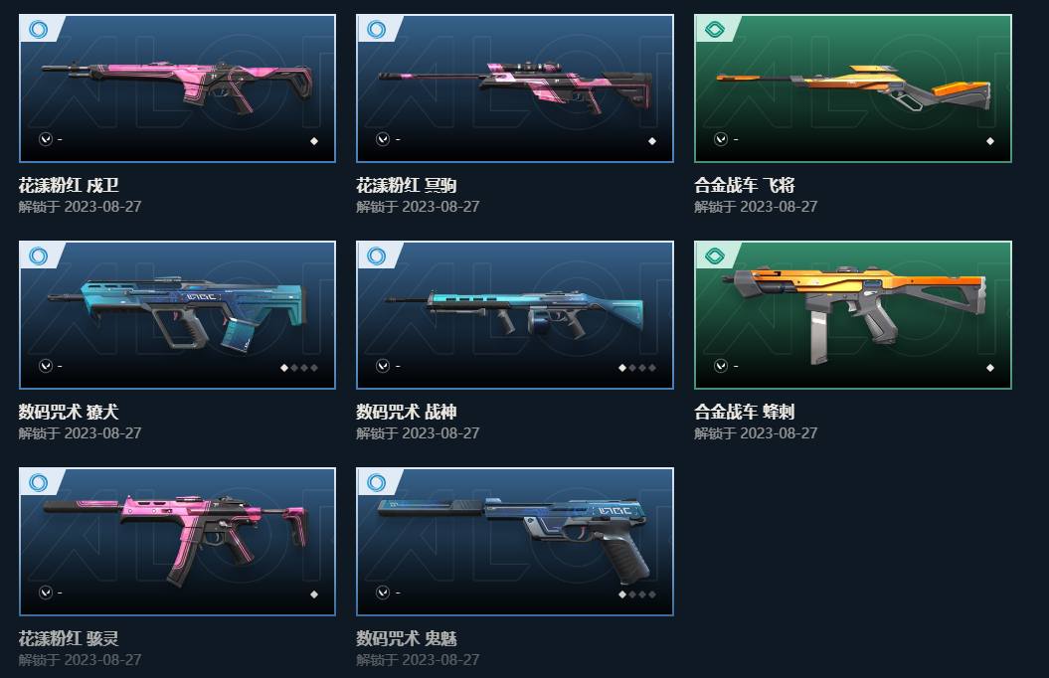The image size is (1049, 678).
Task: Click blue tier badge on 花漾粉红 骇灵 card
Action: click(39, 483)
